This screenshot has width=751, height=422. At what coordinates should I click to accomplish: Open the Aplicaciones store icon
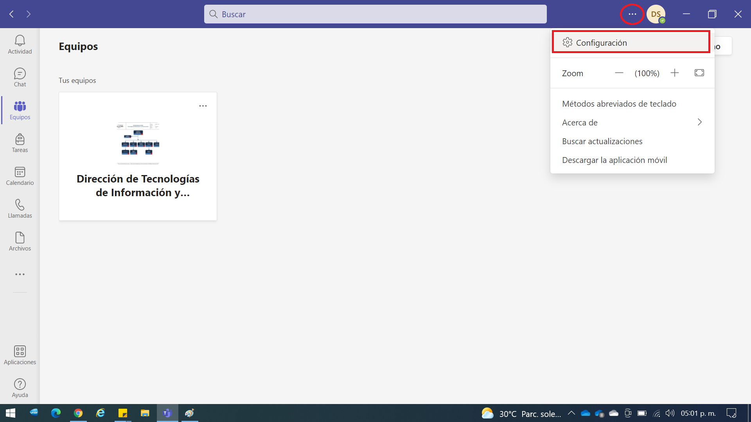pos(20,355)
